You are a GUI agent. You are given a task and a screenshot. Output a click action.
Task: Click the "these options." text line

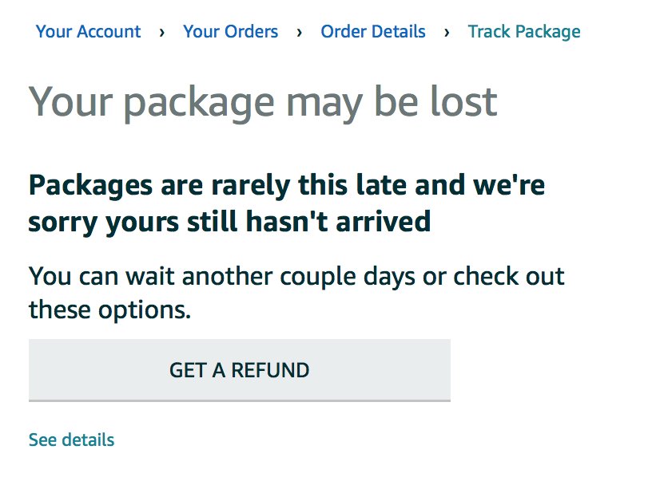[x=109, y=309]
